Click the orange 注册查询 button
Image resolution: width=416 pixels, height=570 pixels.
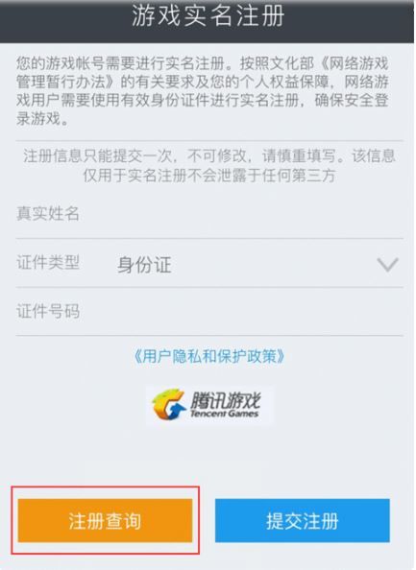[105, 520]
